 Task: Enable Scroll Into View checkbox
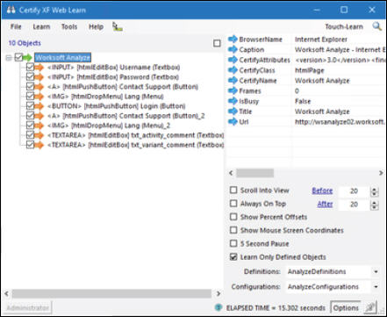[233, 190]
